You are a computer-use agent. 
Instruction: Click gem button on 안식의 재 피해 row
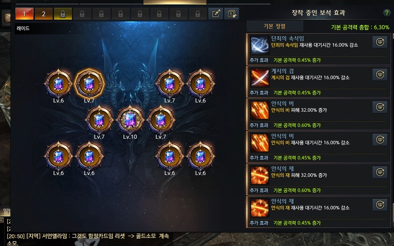(x=380, y=172)
